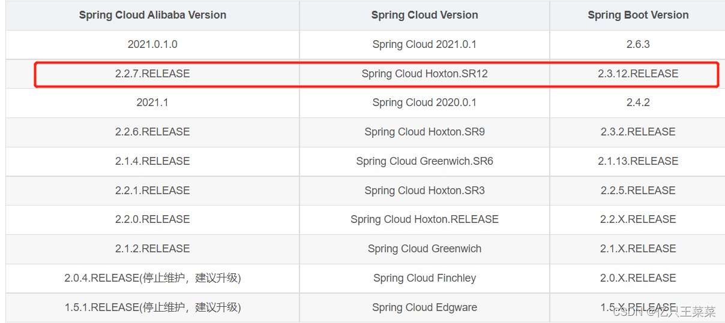The width and height of the screenshot is (725, 323).
Task: Select the 'Spring Cloud Hoxton.SR9' cell
Action: coord(424,132)
